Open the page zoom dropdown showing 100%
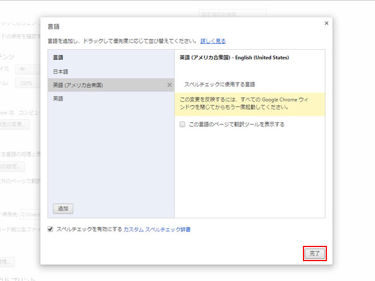Image resolution: width=375 pixels, height=281 pixels. (28, 83)
